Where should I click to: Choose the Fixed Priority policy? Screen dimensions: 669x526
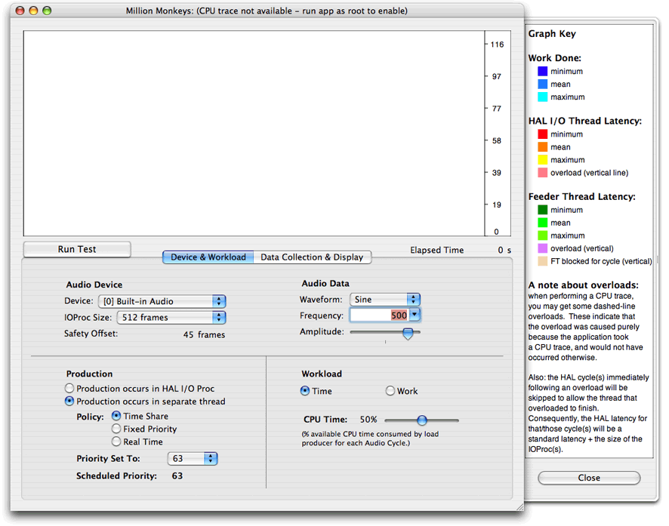(x=116, y=429)
